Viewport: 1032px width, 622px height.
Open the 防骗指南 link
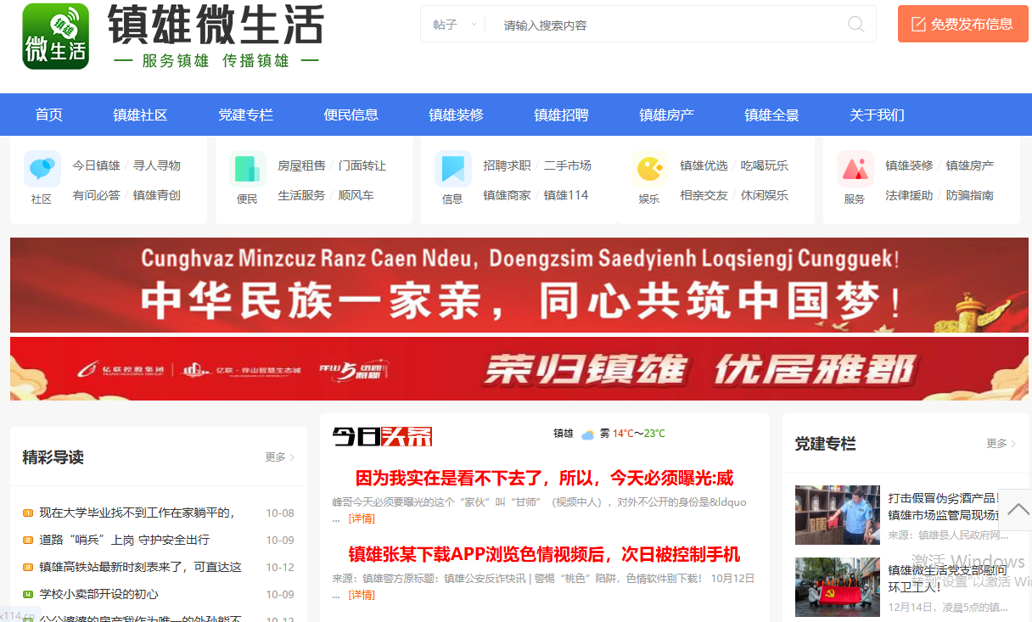click(970, 195)
